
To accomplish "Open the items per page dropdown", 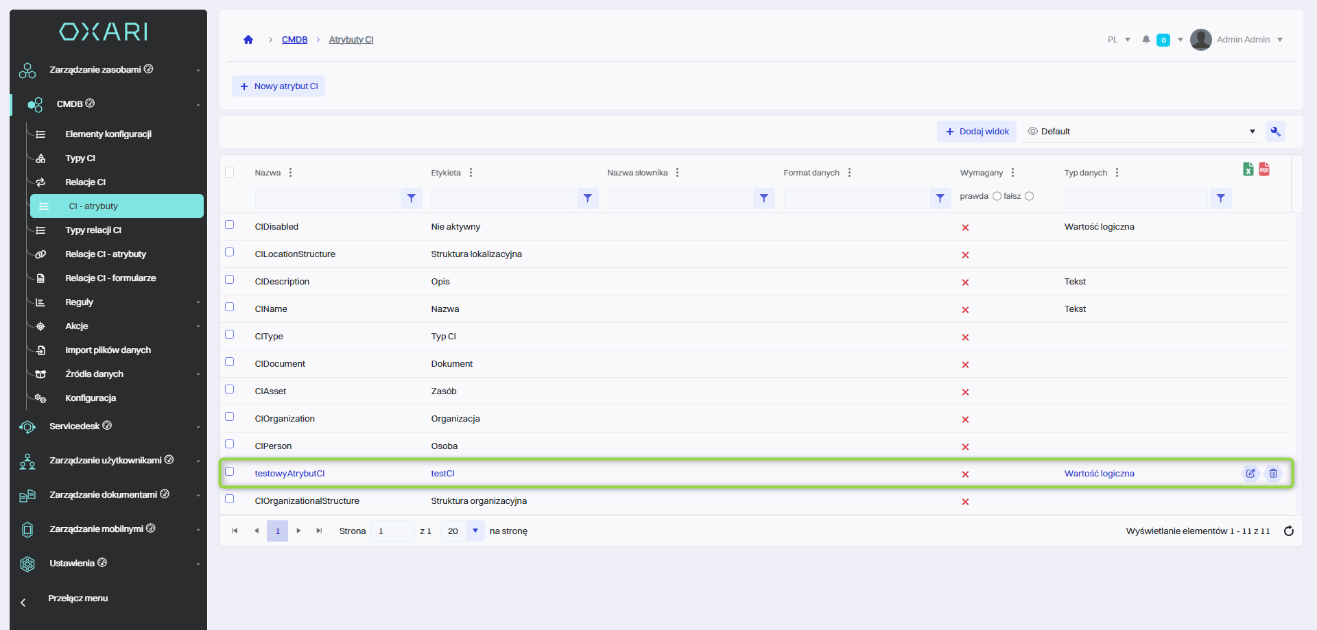I will tap(475, 531).
